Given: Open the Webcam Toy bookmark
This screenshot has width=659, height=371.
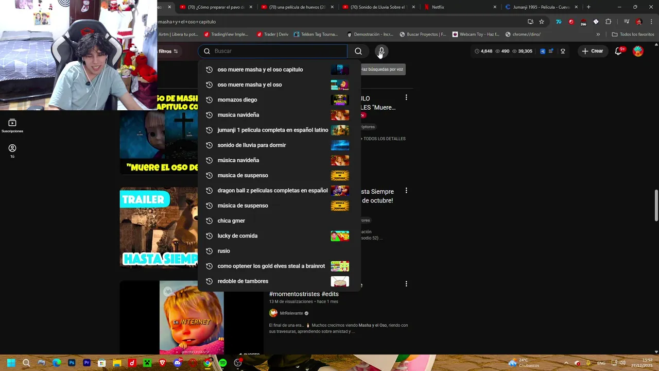Looking at the screenshot, I should click(x=476, y=34).
